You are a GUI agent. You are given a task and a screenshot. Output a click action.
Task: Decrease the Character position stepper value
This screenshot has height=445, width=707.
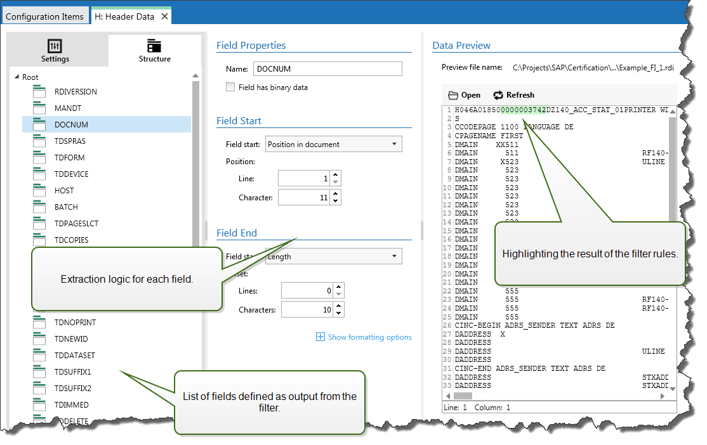tap(336, 201)
